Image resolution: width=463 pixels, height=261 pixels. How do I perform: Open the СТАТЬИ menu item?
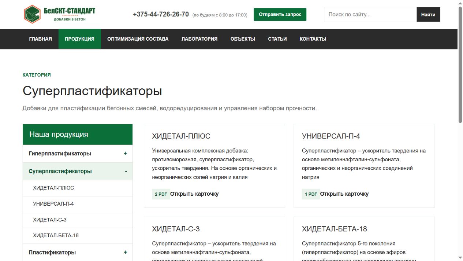click(277, 39)
